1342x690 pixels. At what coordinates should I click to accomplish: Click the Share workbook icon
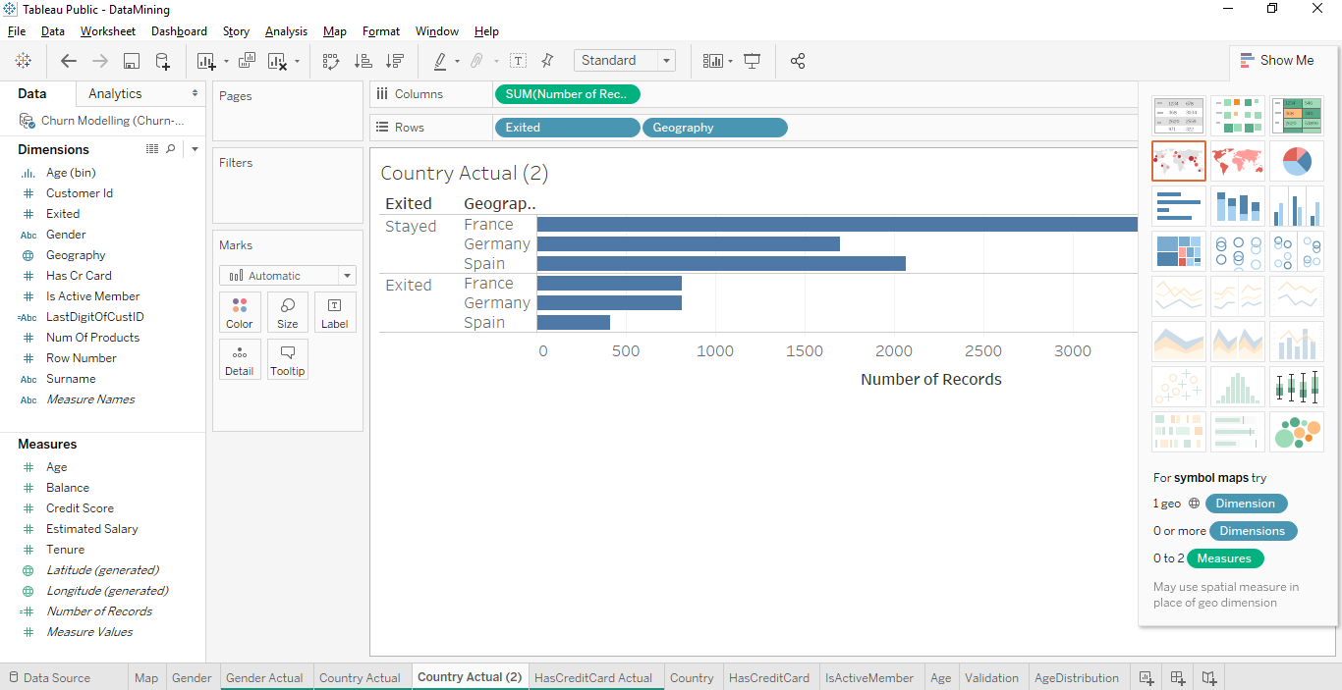point(798,61)
